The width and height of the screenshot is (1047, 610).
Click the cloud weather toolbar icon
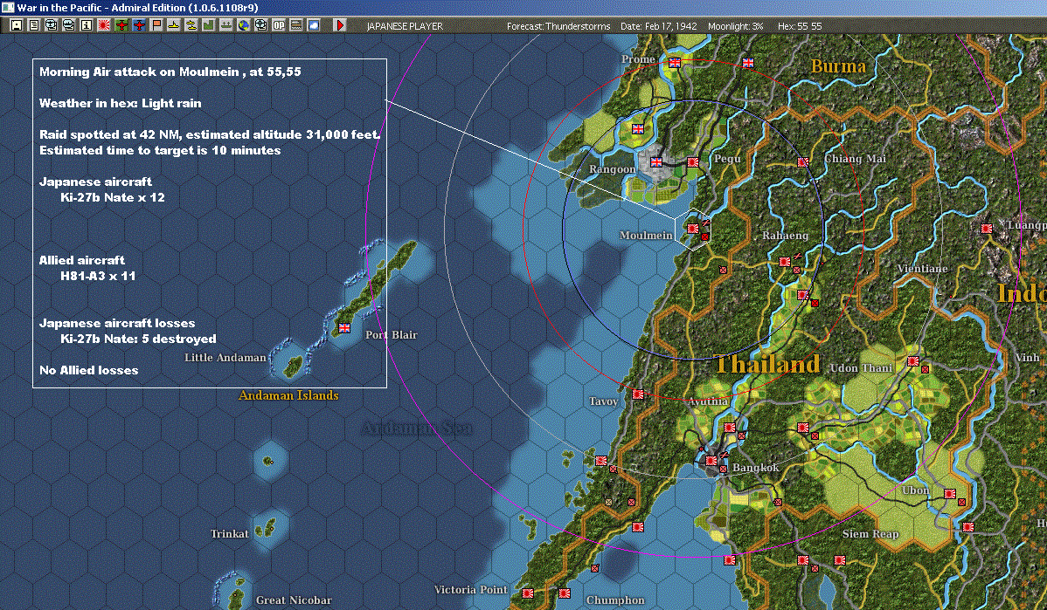(313, 25)
